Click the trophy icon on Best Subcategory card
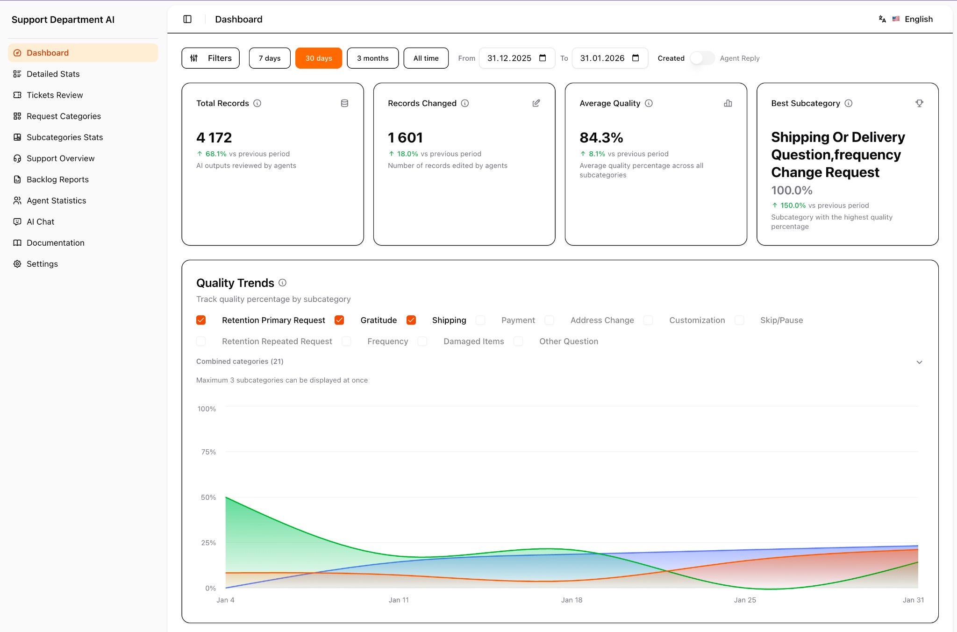 (x=919, y=103)
